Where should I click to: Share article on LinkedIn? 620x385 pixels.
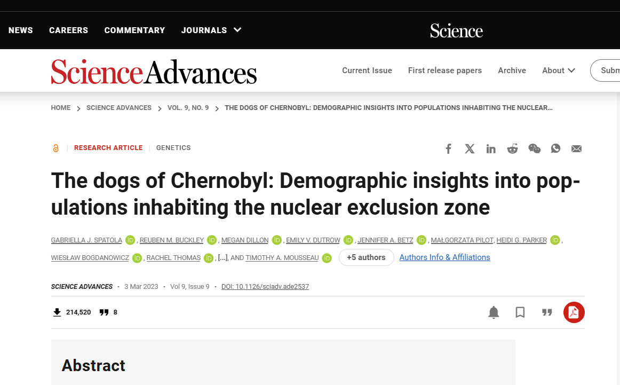pos(491,149)
